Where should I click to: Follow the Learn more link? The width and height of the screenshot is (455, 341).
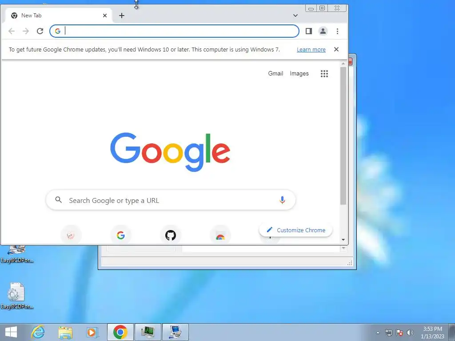click(x=311, y=50)
